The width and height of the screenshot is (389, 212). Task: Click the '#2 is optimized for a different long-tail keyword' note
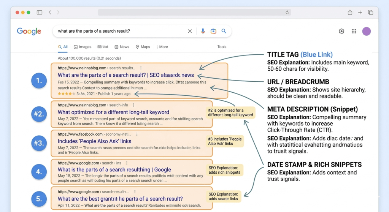pos(230,112)
